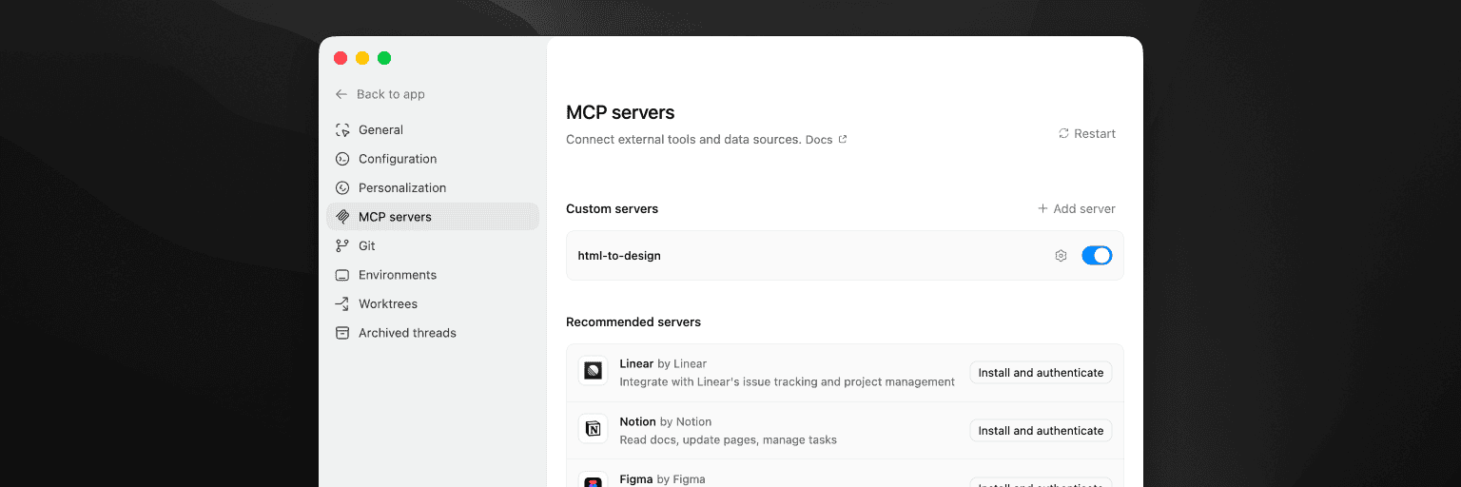Viewport: 1461px width, 487px height.
Task: Install and authenticate the Linear server
Action: pyautogui.click(x=1041, y=373)
